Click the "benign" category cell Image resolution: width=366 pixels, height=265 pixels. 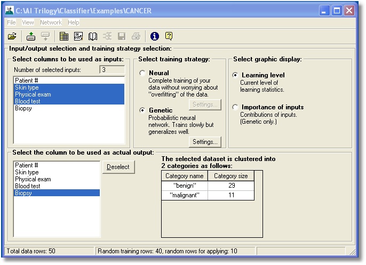(185, 186)
